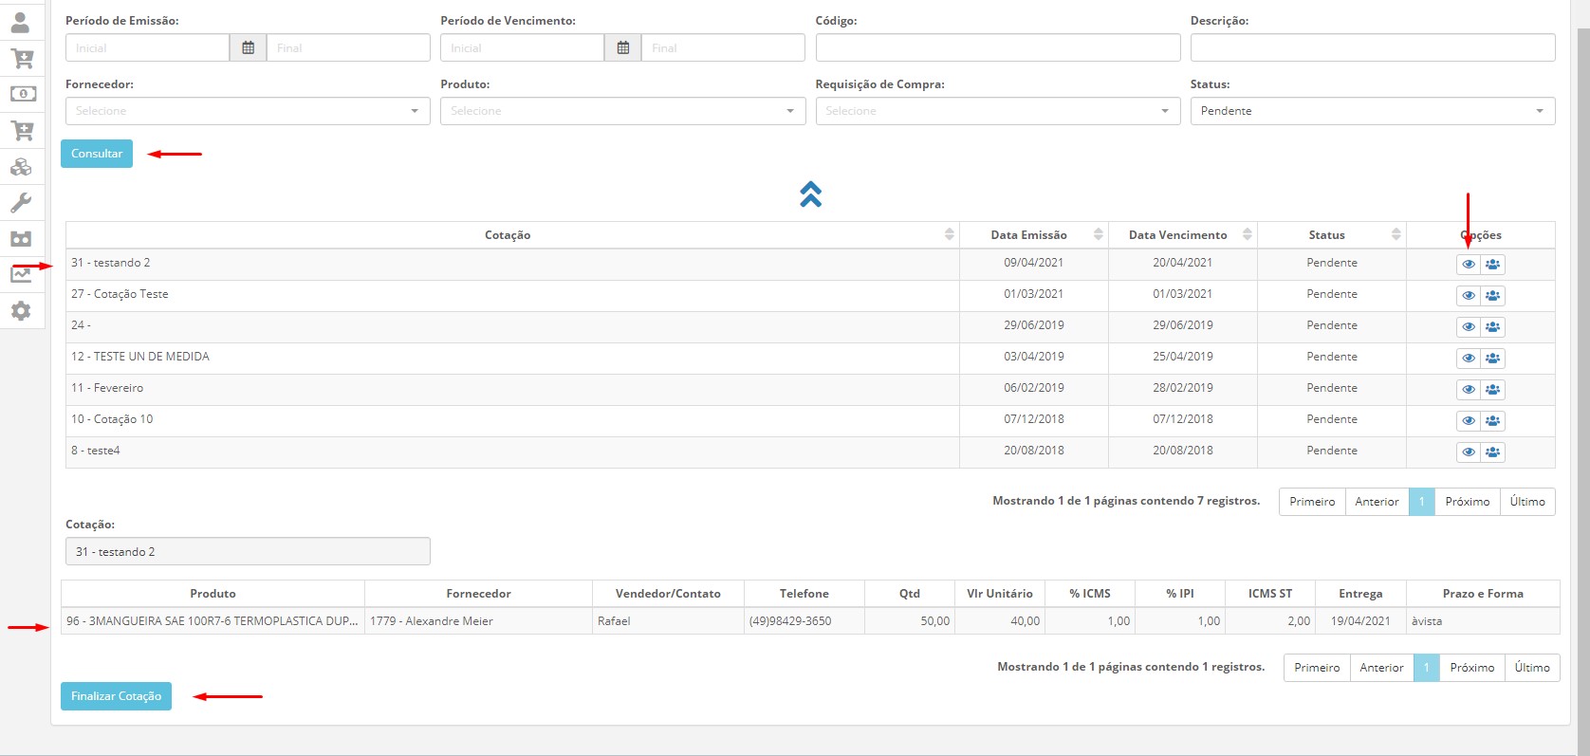This screenshot has height=756, width=1590.
Task: Open suppliers group icon for 11 - Fevereiro
Action: [1493, 390]
